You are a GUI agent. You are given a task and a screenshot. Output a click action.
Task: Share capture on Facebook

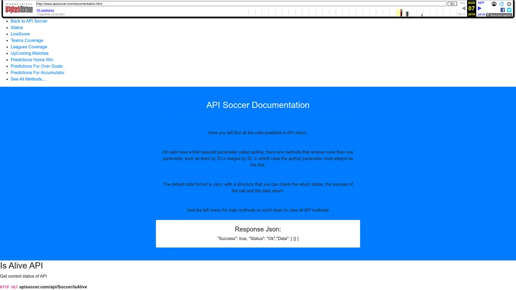coord(503,10)
